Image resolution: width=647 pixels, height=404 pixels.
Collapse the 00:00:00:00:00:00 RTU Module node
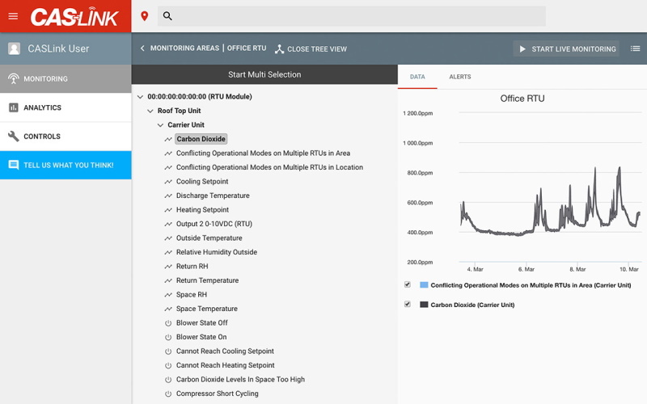point(140,97)
